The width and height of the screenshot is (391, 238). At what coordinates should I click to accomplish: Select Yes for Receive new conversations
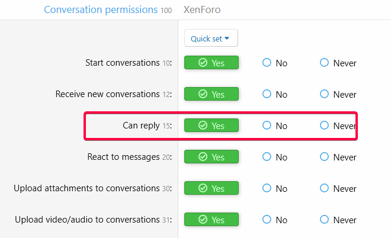[211, 94]
